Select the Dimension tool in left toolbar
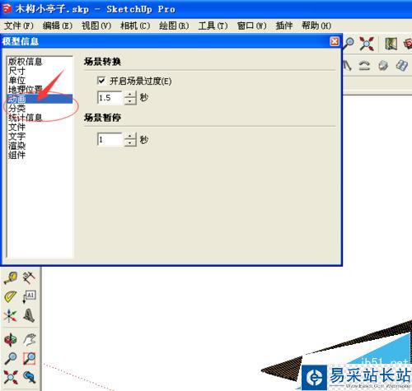Screen dimensions: 412x391 (29, 277)
